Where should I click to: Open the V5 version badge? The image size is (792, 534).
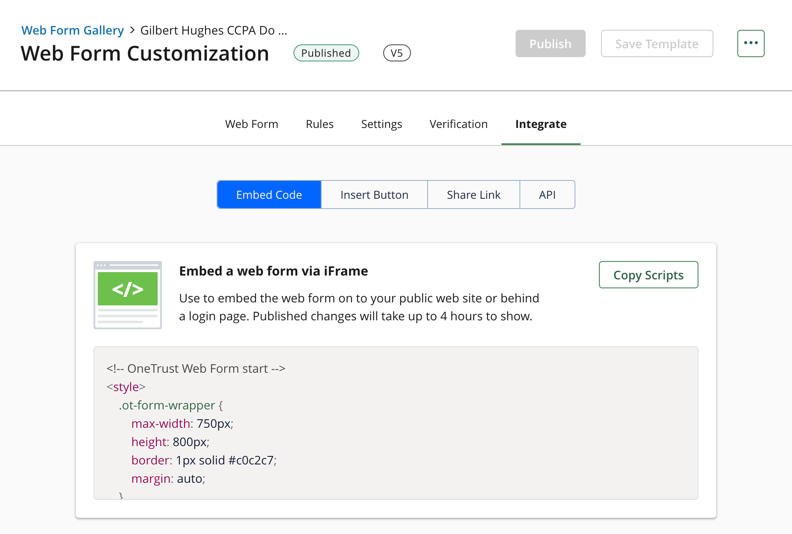396,53
